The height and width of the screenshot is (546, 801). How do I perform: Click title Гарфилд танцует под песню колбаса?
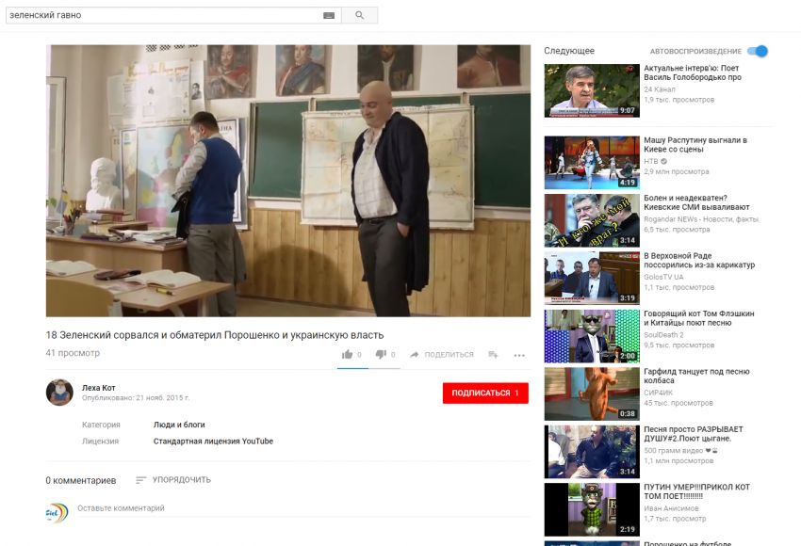tap(696, 376)
